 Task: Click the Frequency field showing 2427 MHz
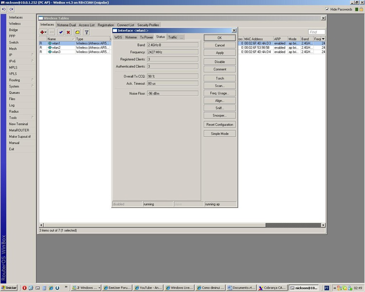(x=173, y=52)
